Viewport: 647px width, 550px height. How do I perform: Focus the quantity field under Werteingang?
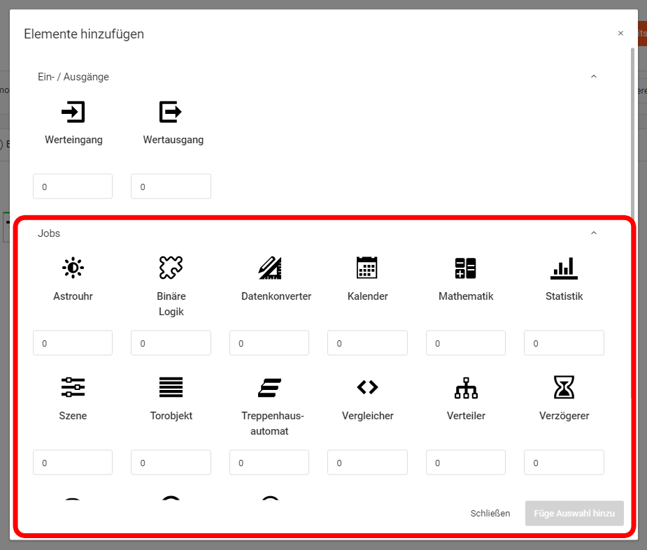point(73,187)
